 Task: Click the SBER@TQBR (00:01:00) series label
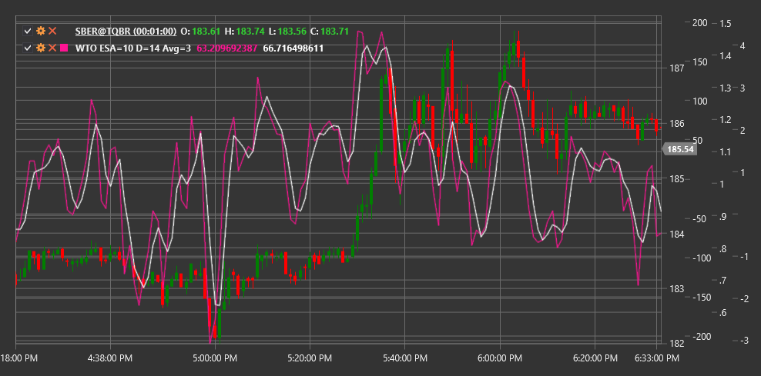point(126,32)
